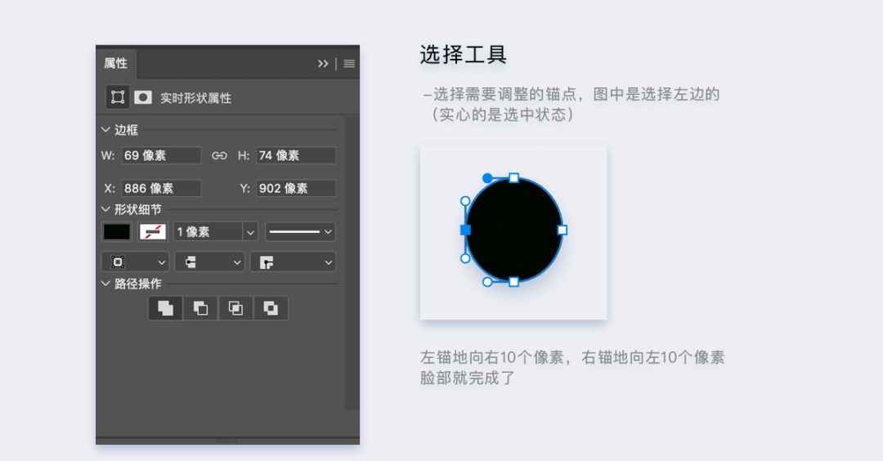Screen dimensions: 883x461
Task: Click the upper-left hollow direction handle
Action: pos(465,201)
